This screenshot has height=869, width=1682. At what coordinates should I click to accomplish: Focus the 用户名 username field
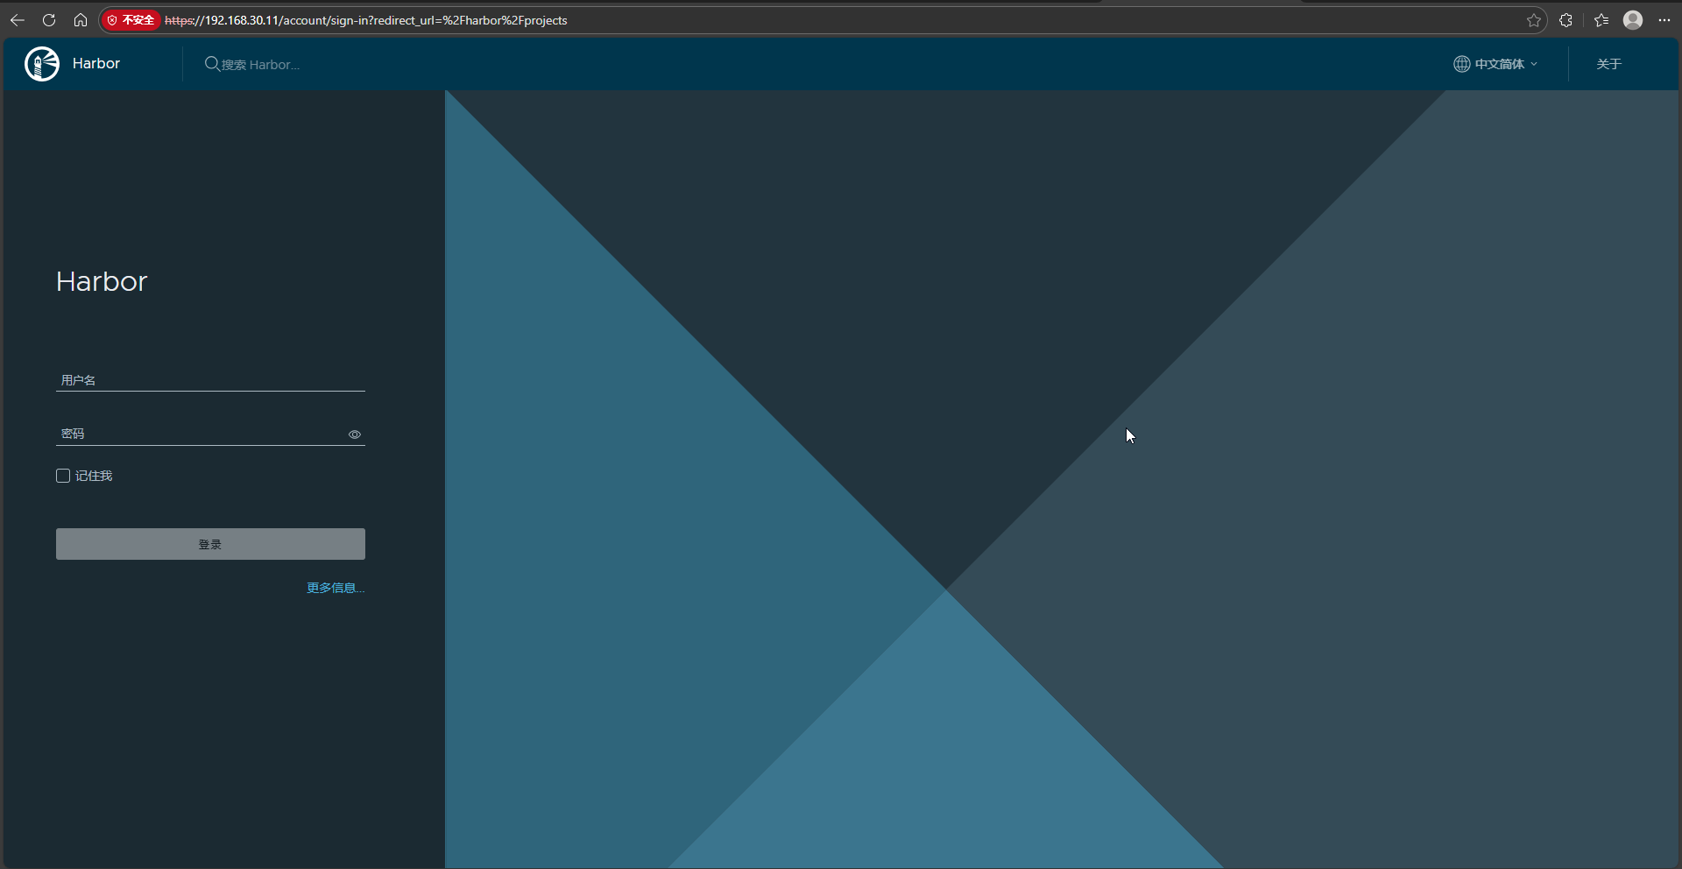point(210,380)
